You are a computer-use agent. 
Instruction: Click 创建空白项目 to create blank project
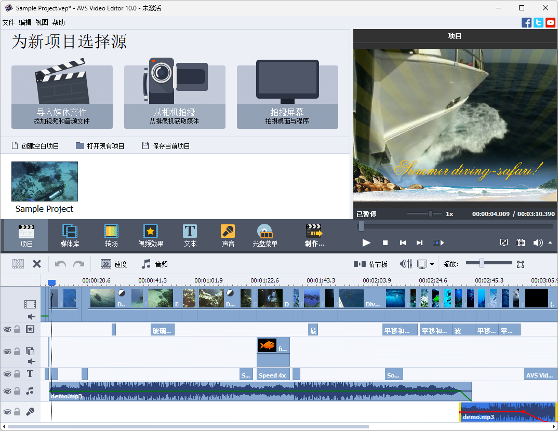(x=36, y=145)
